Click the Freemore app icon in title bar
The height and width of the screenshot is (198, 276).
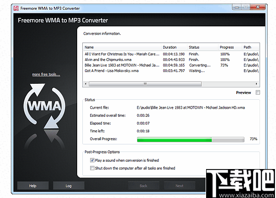point(16,8)
